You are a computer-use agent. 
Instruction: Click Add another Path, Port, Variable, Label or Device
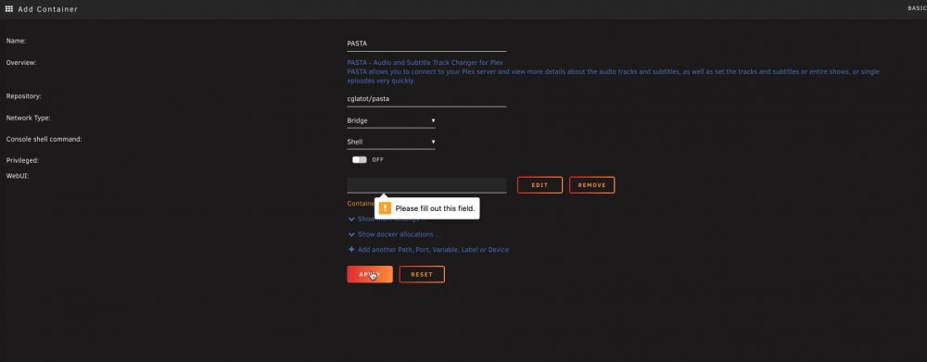(x=433, y=250)
